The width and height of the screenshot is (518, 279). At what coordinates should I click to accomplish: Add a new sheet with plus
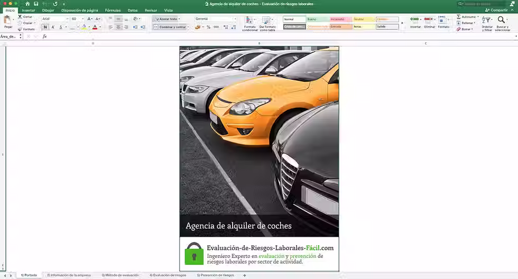click(244, 275)
